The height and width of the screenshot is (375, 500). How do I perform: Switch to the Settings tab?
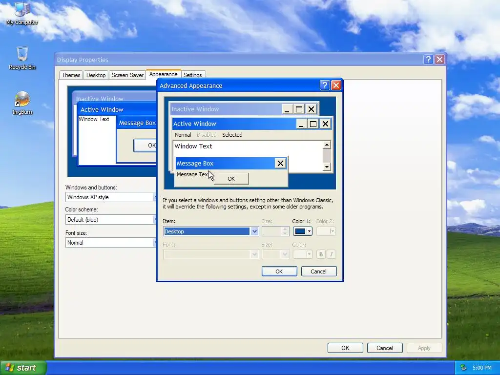193,75
